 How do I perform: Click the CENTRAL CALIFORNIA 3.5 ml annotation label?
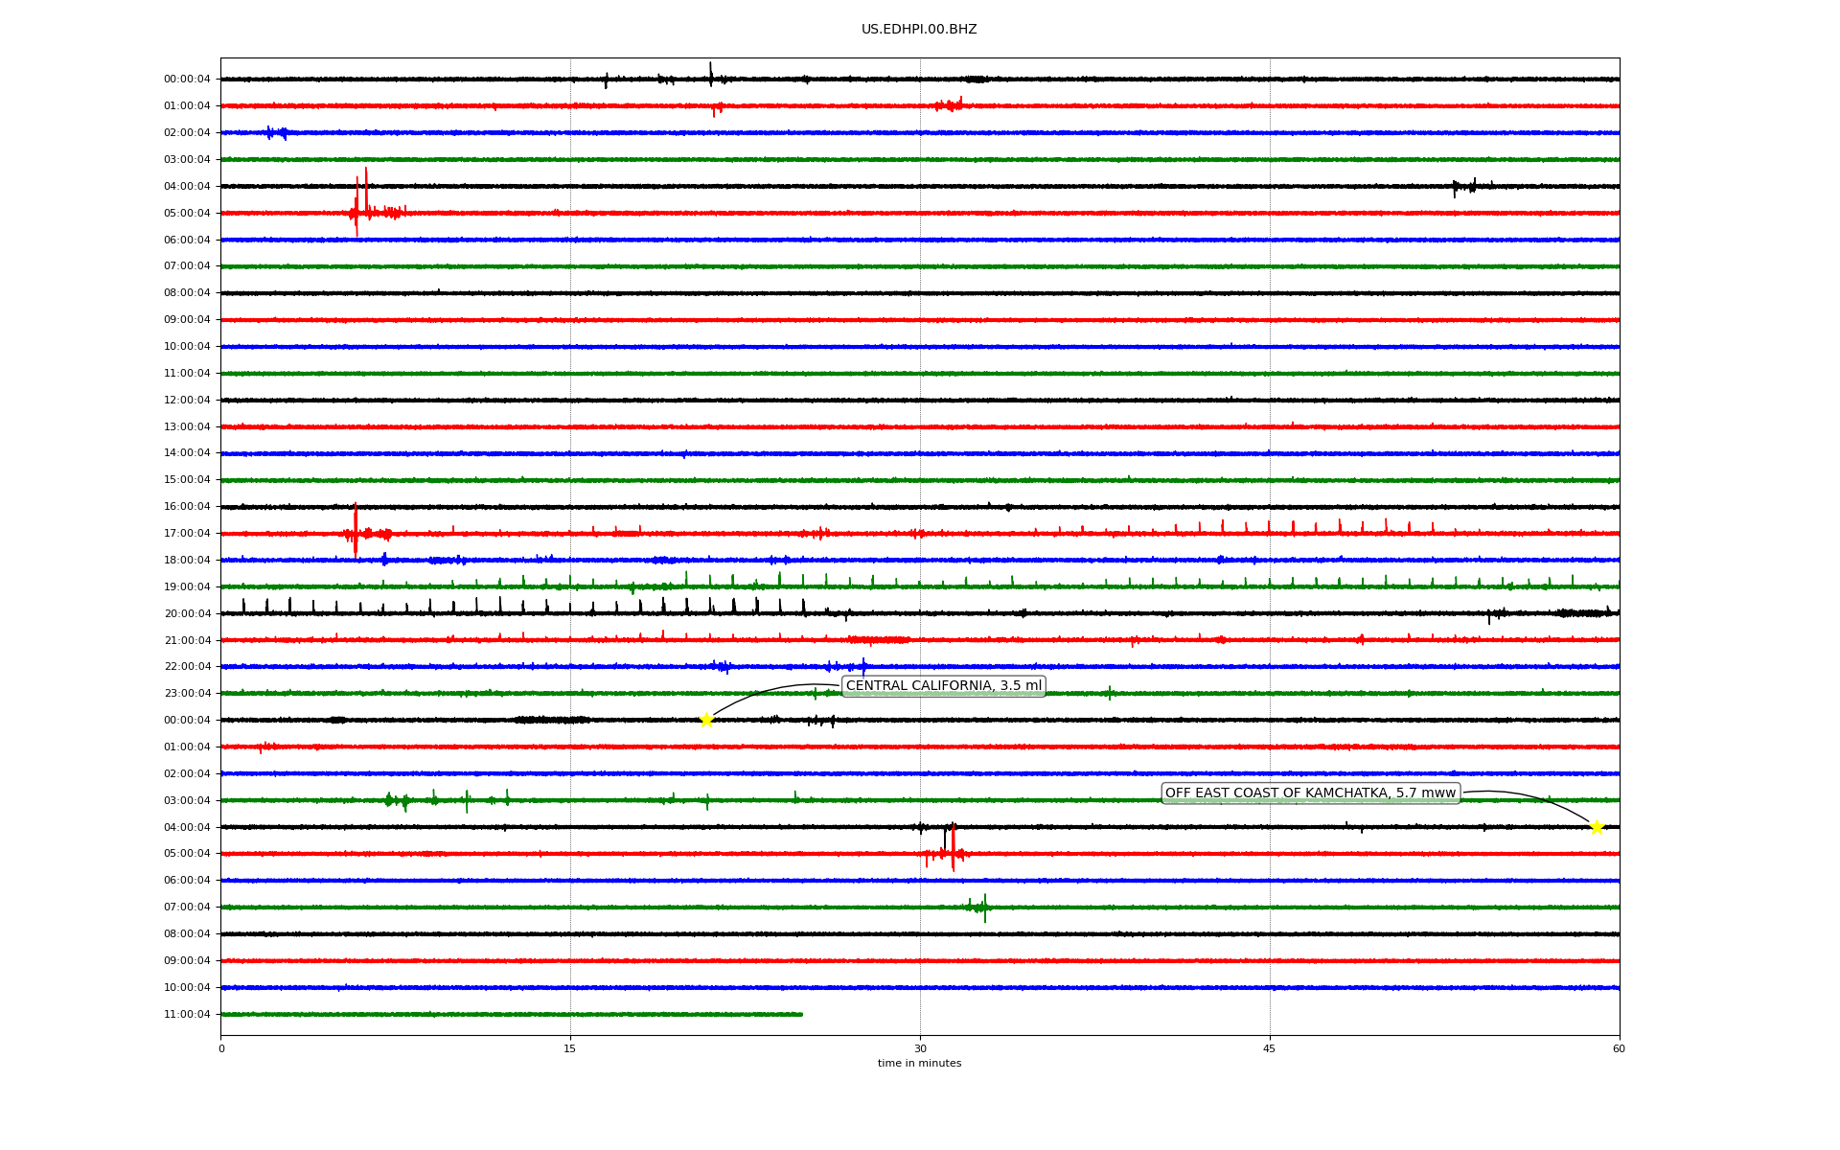click(x=943, y=685)
